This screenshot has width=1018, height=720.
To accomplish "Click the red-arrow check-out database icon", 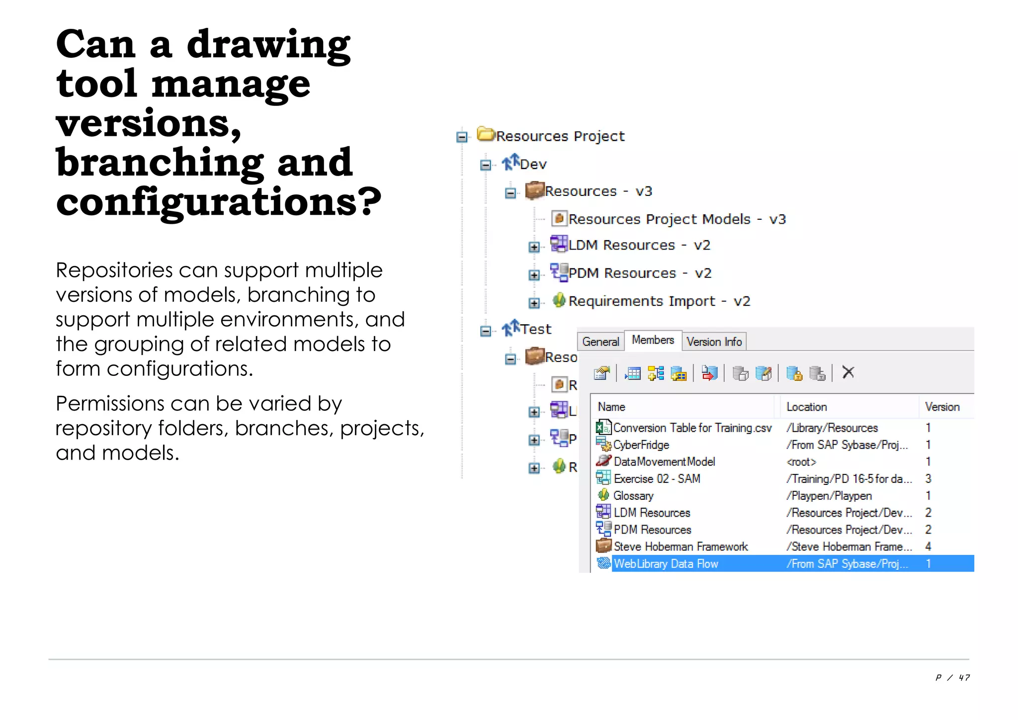I will tap(709, 373).
